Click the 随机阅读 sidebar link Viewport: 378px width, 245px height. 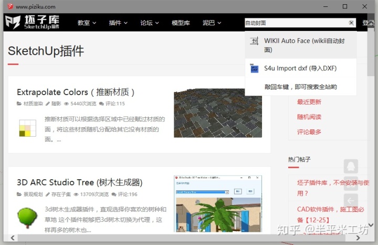point(309,117)
